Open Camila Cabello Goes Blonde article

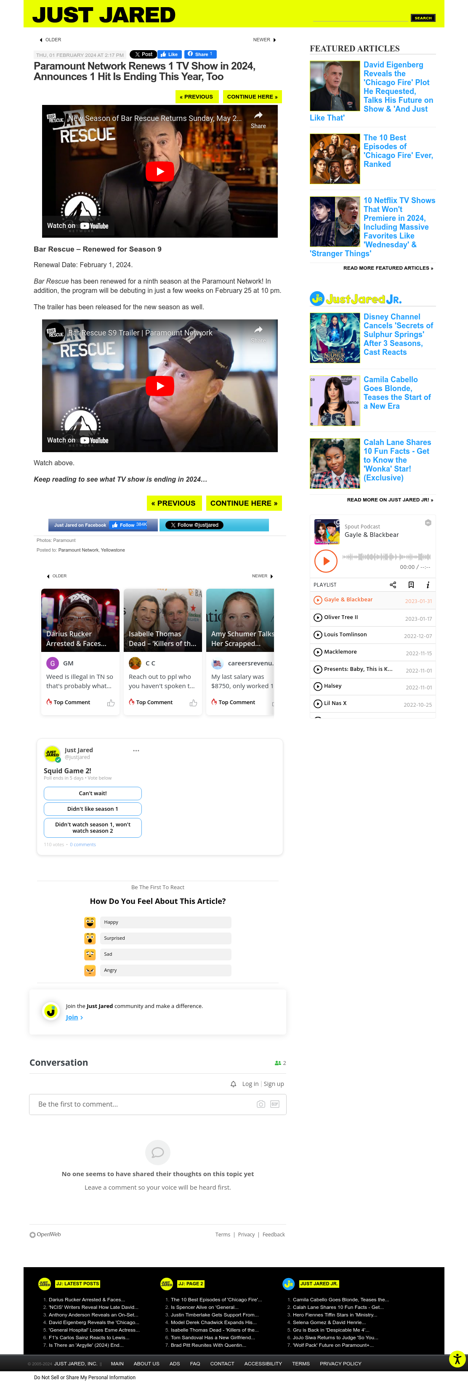pyautogui.click(x=397, y=393)
